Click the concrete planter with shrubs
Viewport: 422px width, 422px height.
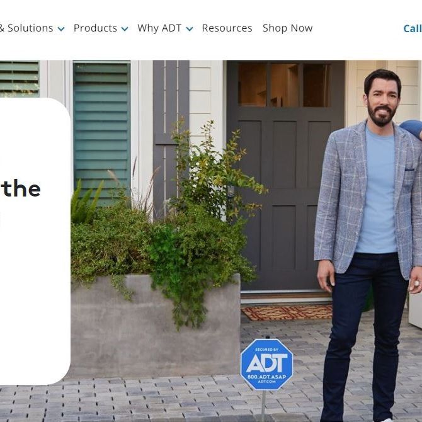pyautogui.click(x=156, y=324)
